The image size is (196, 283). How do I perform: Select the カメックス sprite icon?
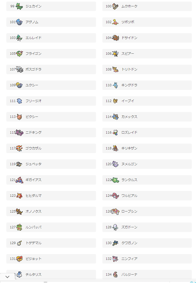click(115, 117)
